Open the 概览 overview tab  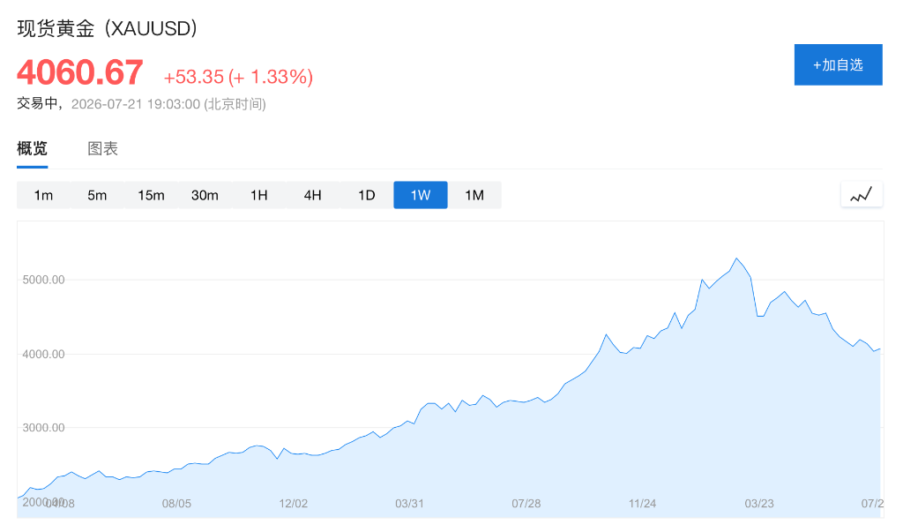(33, 149)
